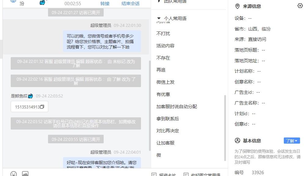Open the 留资卡片 option

[x=168, y=174]
